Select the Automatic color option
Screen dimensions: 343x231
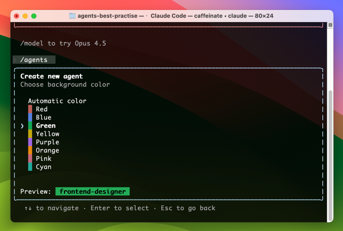57,101
